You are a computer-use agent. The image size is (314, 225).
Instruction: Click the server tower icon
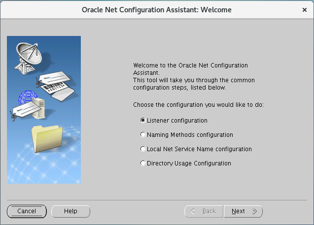point(39,109)
